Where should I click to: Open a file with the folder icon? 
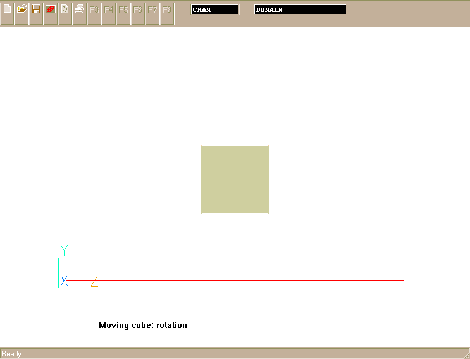(22, 9)
